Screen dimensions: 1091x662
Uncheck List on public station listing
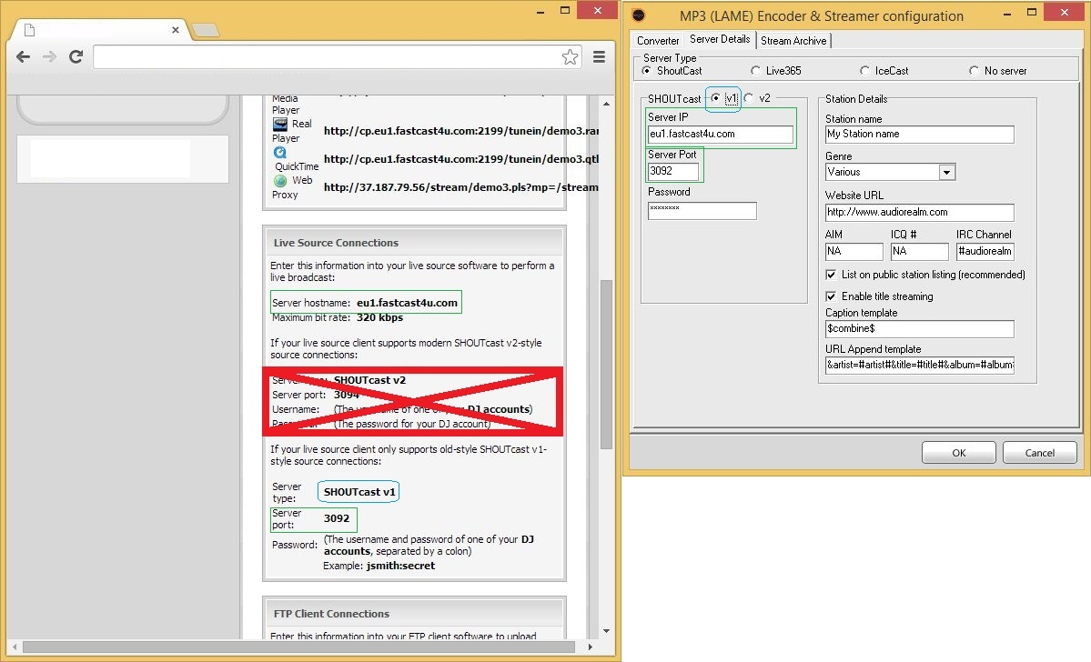831,275
